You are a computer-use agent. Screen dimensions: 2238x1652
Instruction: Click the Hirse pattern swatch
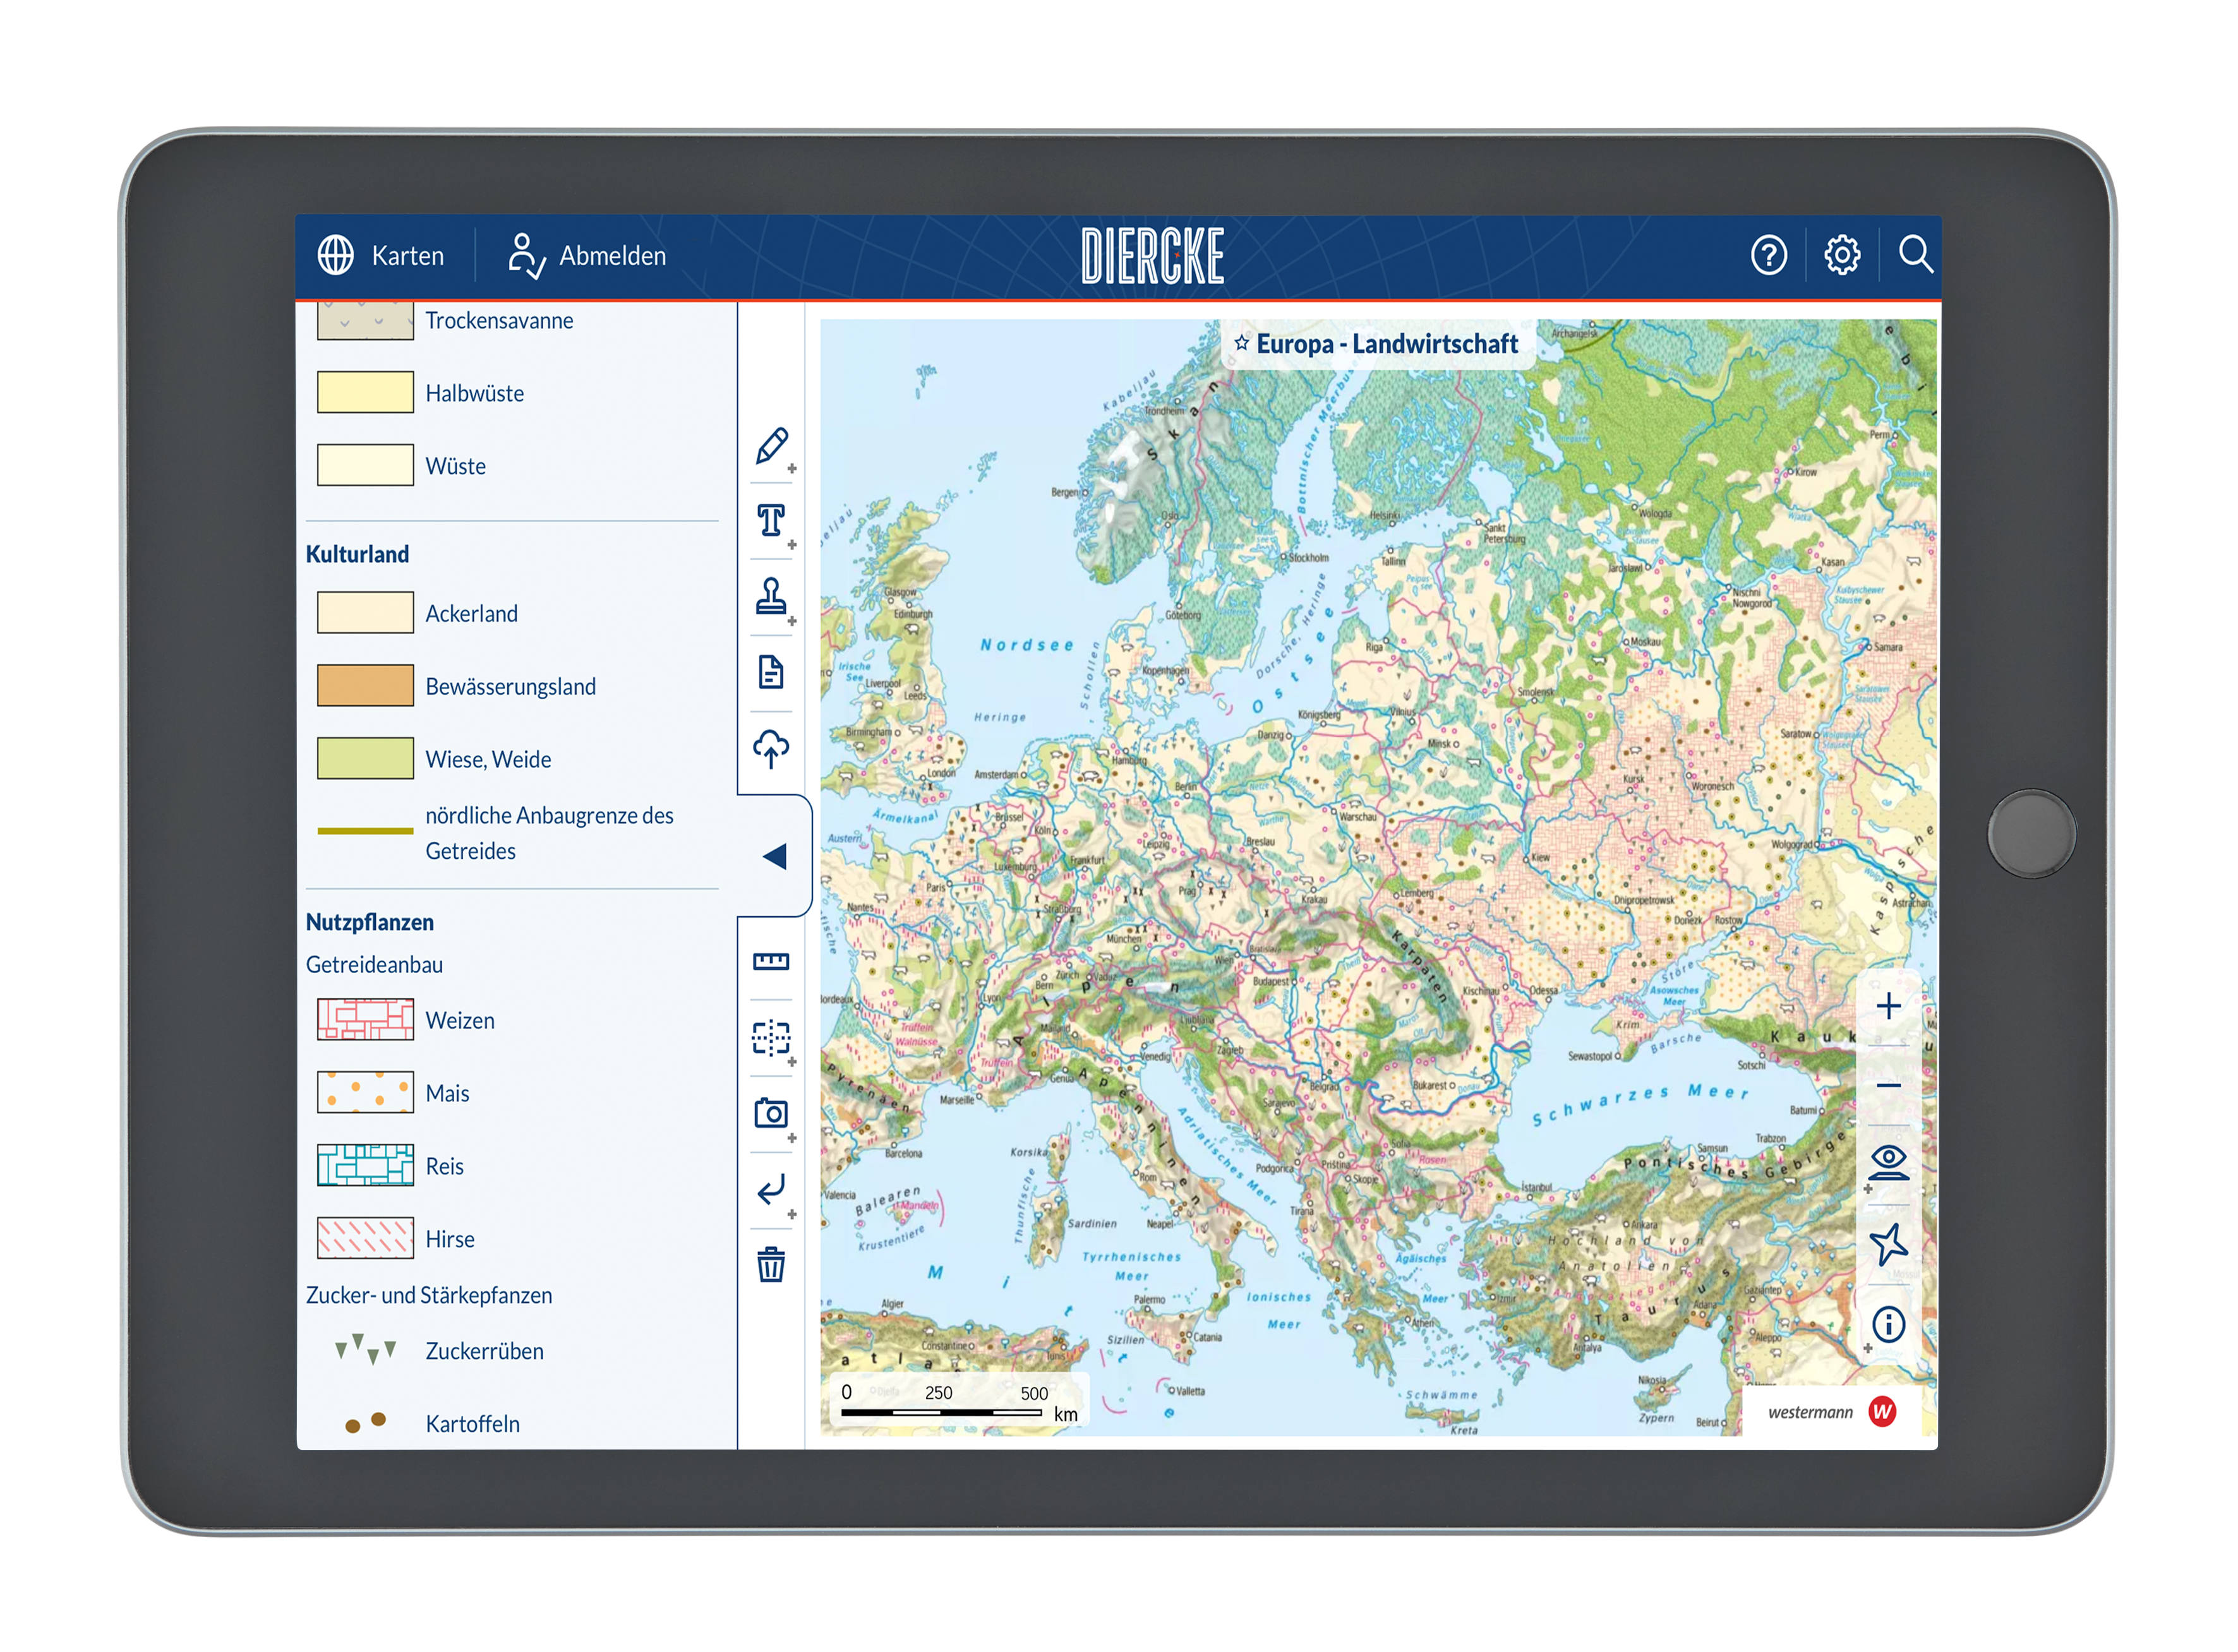[x=365, y=1239]
